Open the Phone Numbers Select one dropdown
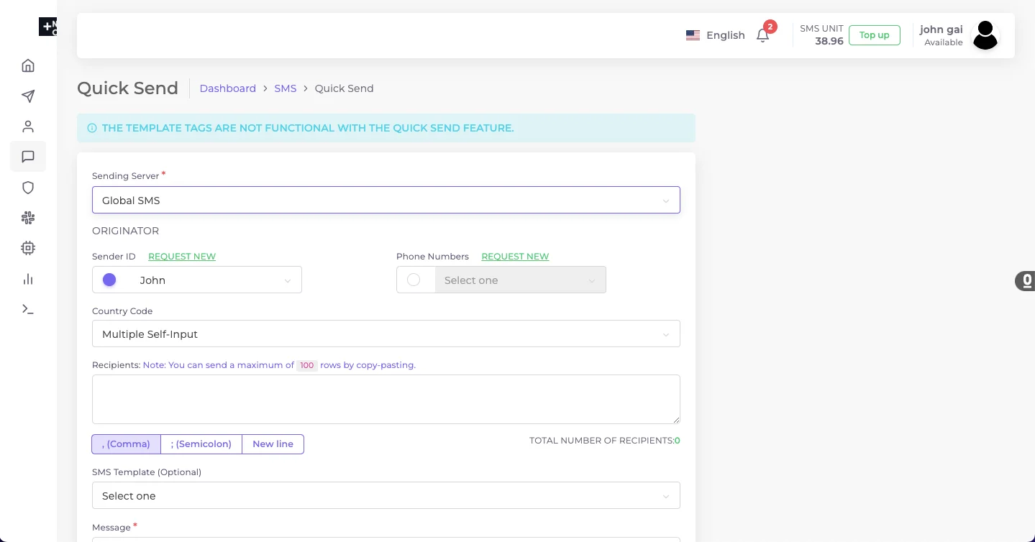This screenshot has width=1035, height=542. tap(521, 280)
